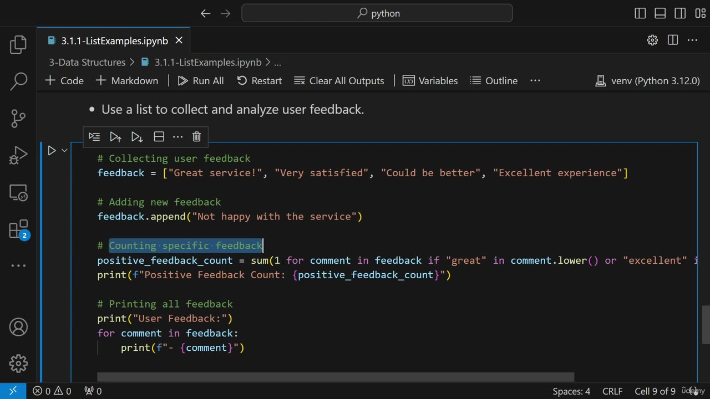The width and height of the screenshot is (710, 399).
Task: Run the current code cell
Action: tap(52, 150)
